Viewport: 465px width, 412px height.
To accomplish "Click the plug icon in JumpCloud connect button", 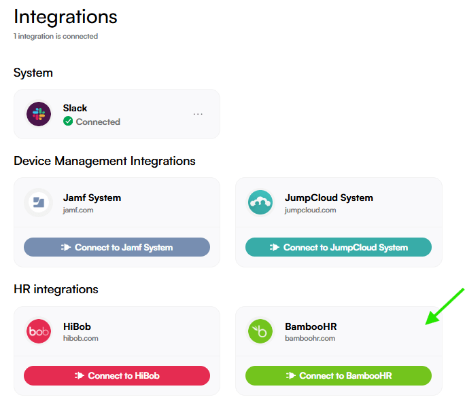I will (275, 247).
